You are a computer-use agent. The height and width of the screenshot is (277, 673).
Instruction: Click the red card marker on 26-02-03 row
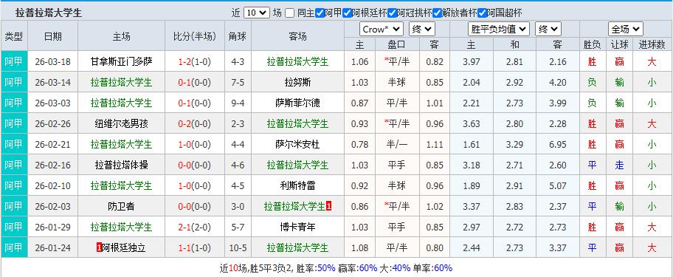click(329, 206)
